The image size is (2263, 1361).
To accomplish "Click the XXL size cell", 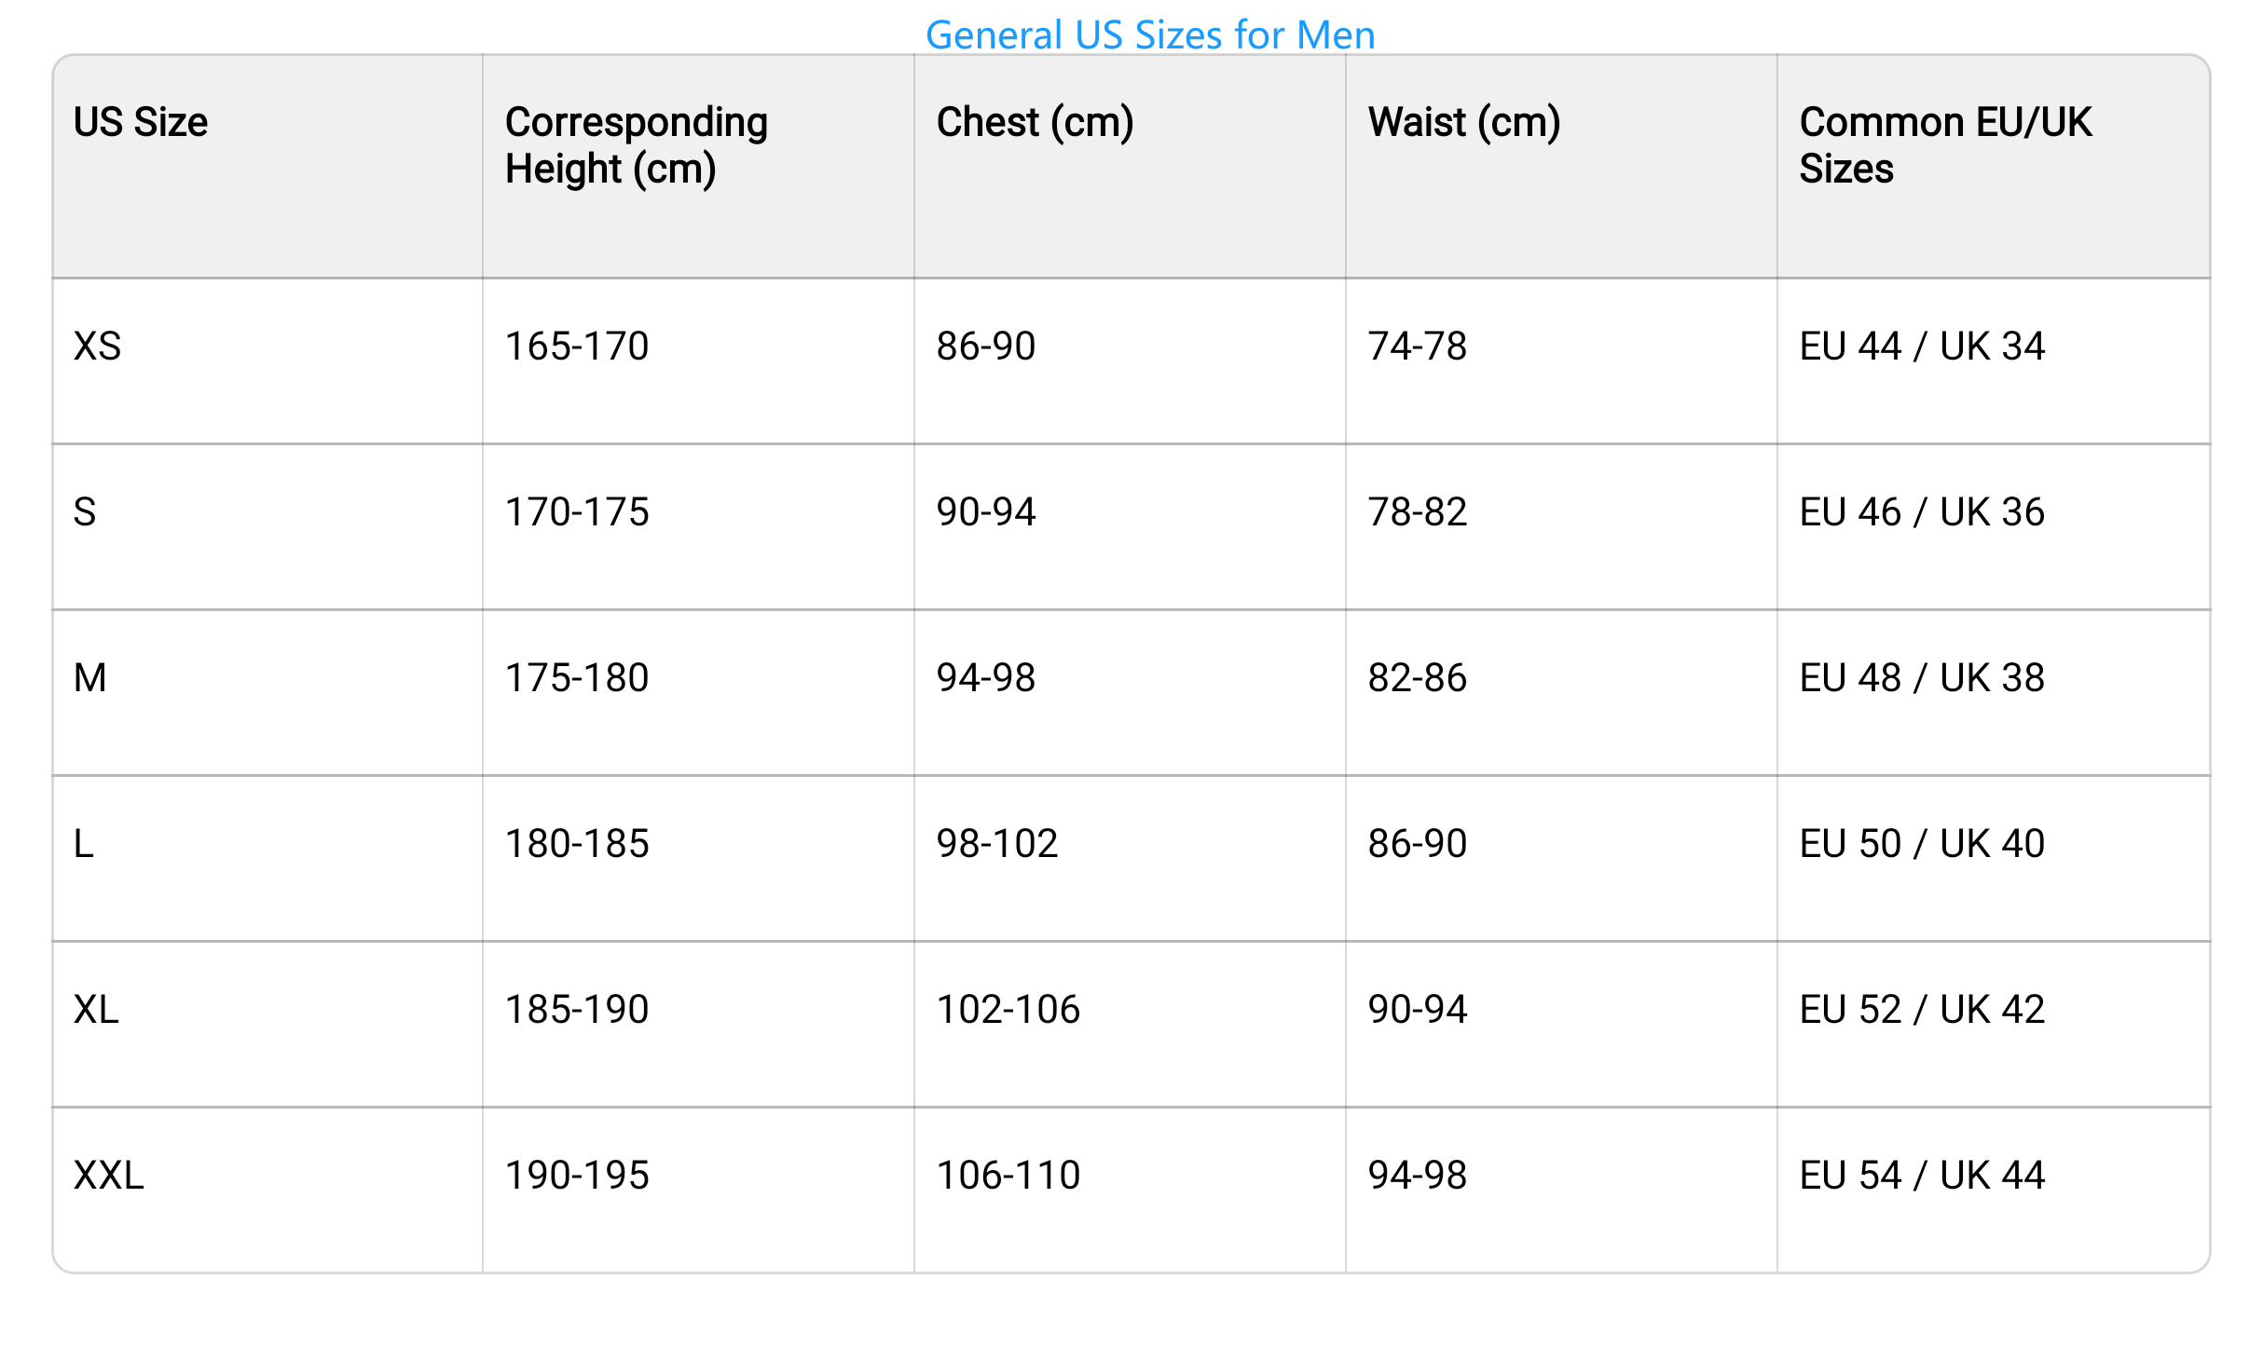I will point(267,1190).
